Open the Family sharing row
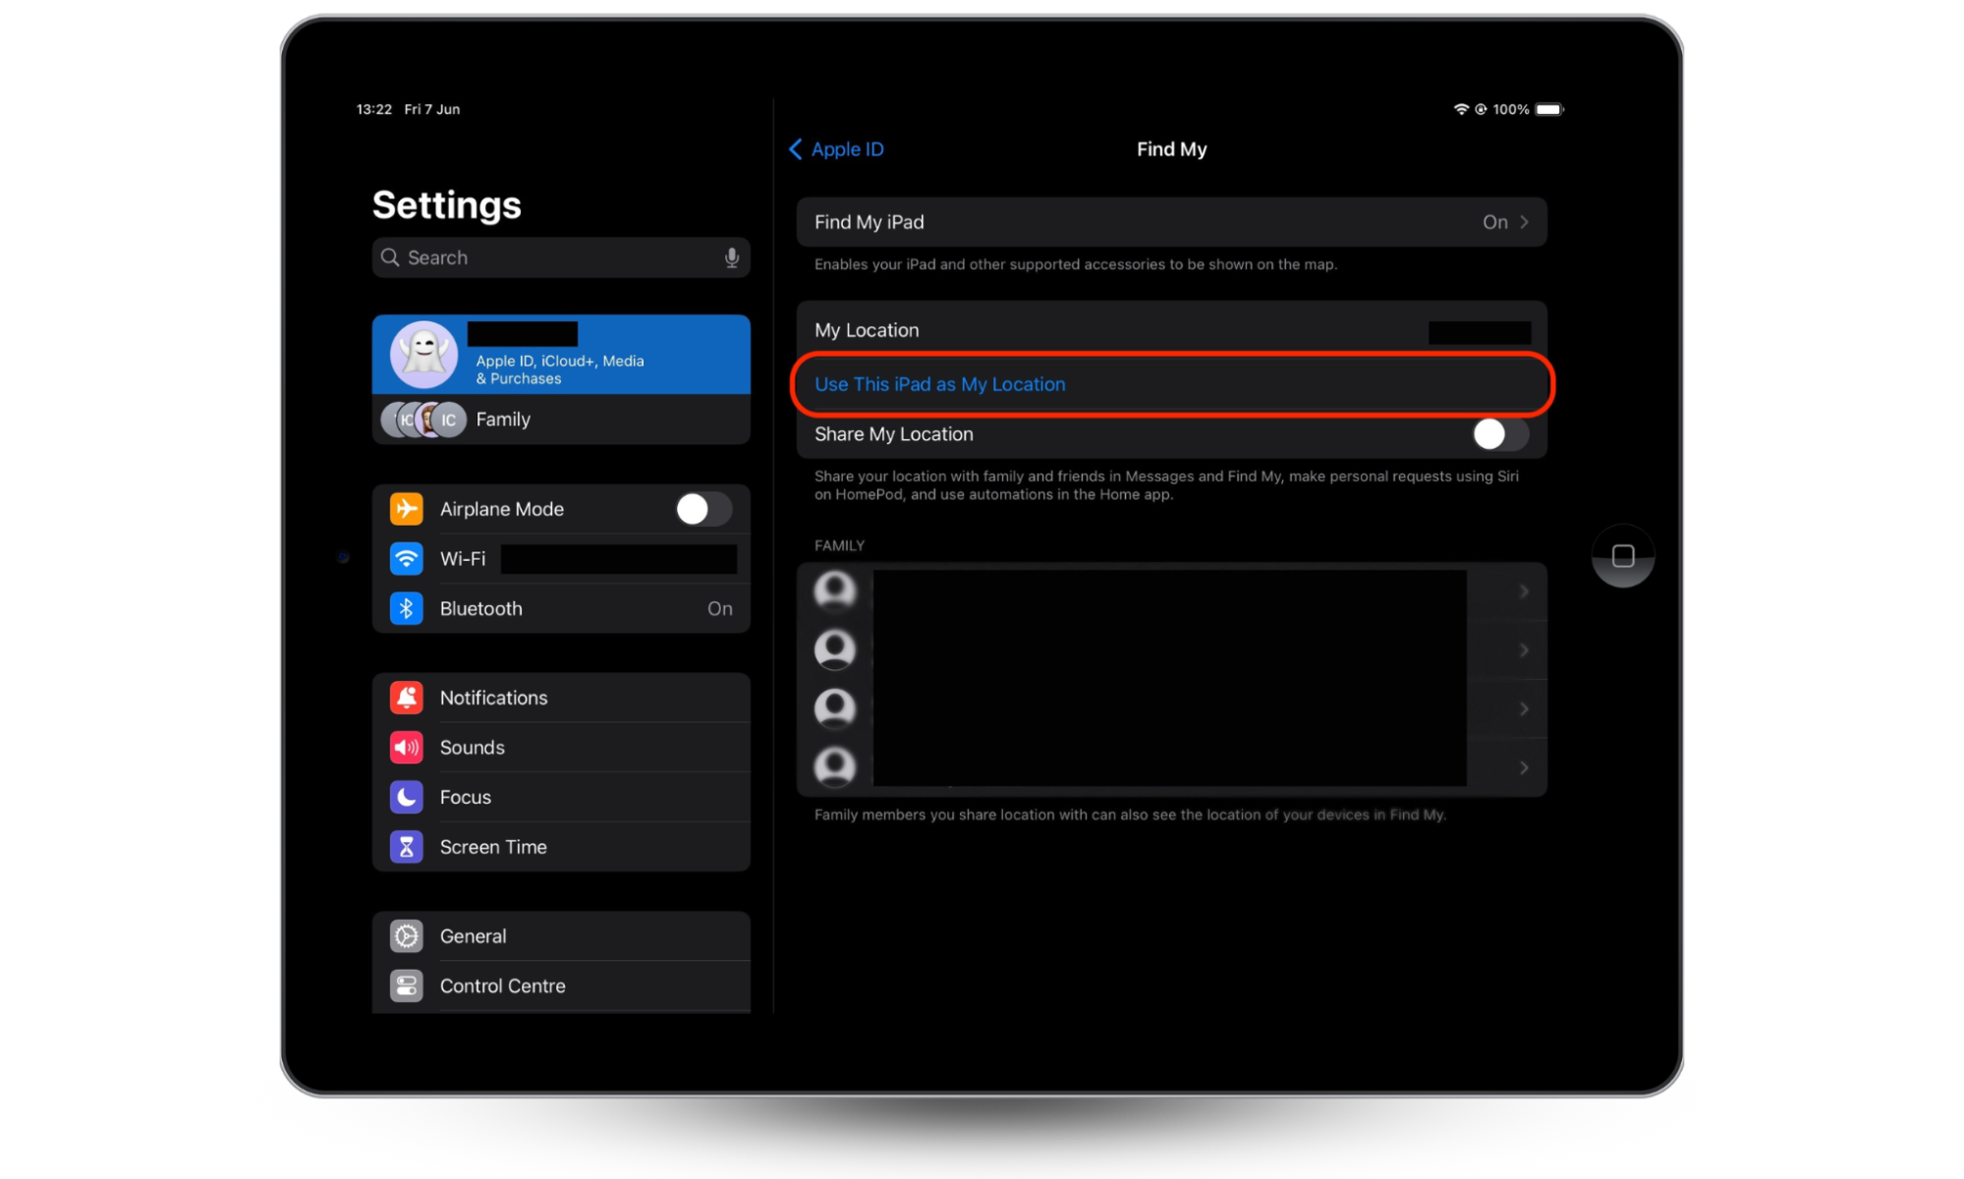This screenshot has height=1179, width=1964. click(x=560, y=420)
